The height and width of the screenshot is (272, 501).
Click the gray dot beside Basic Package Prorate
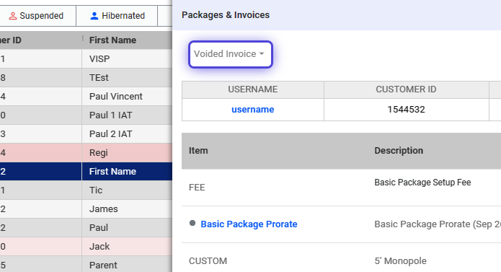[x=192, y=223]
